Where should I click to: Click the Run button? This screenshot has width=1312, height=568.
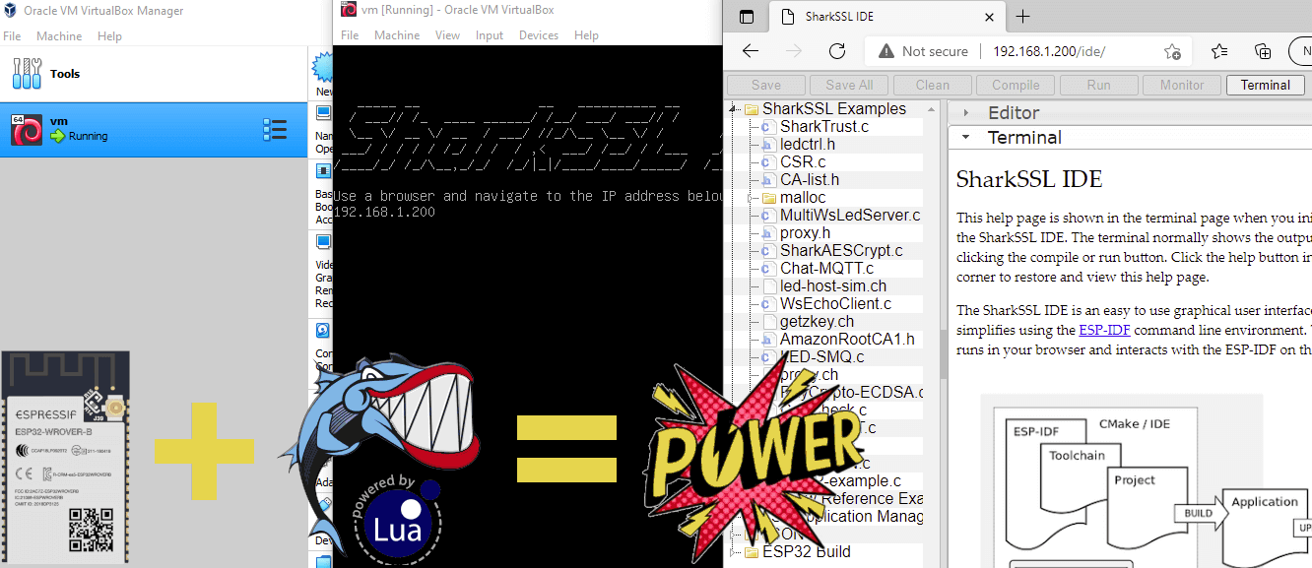point(1098,85)
